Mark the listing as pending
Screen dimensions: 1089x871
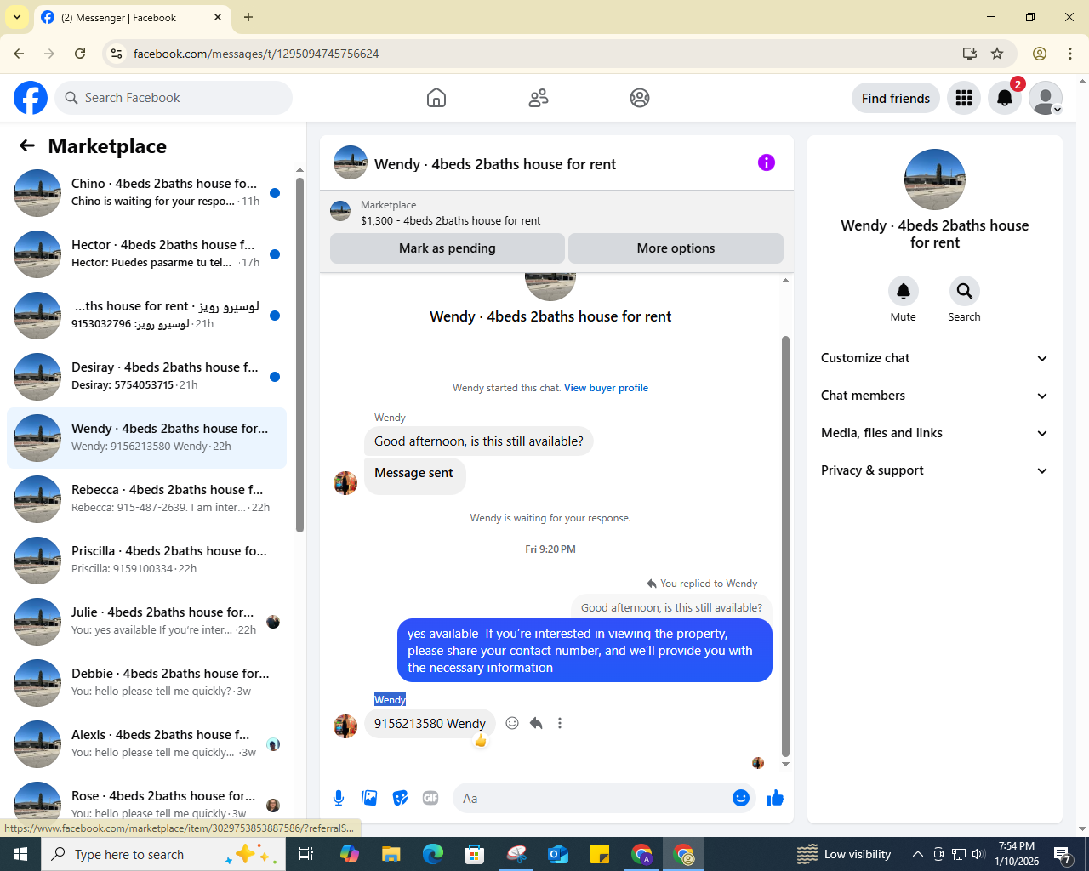[x=448, y=248]
